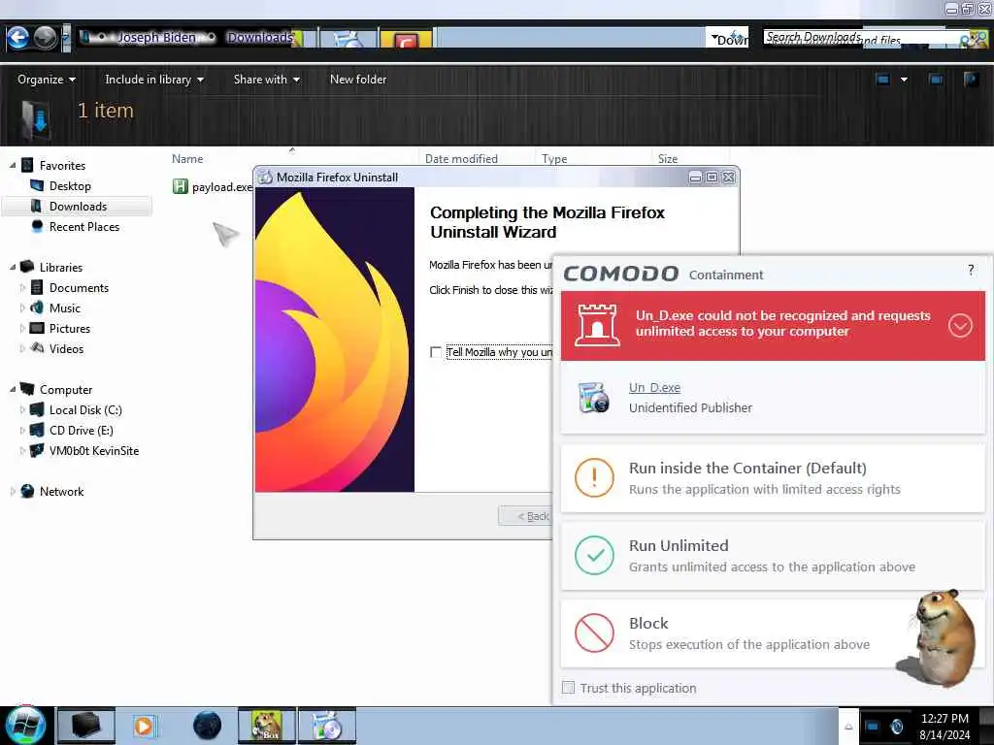Collapse the Libraries tree group
Viewport: 994px width, 745px height.
13,268
